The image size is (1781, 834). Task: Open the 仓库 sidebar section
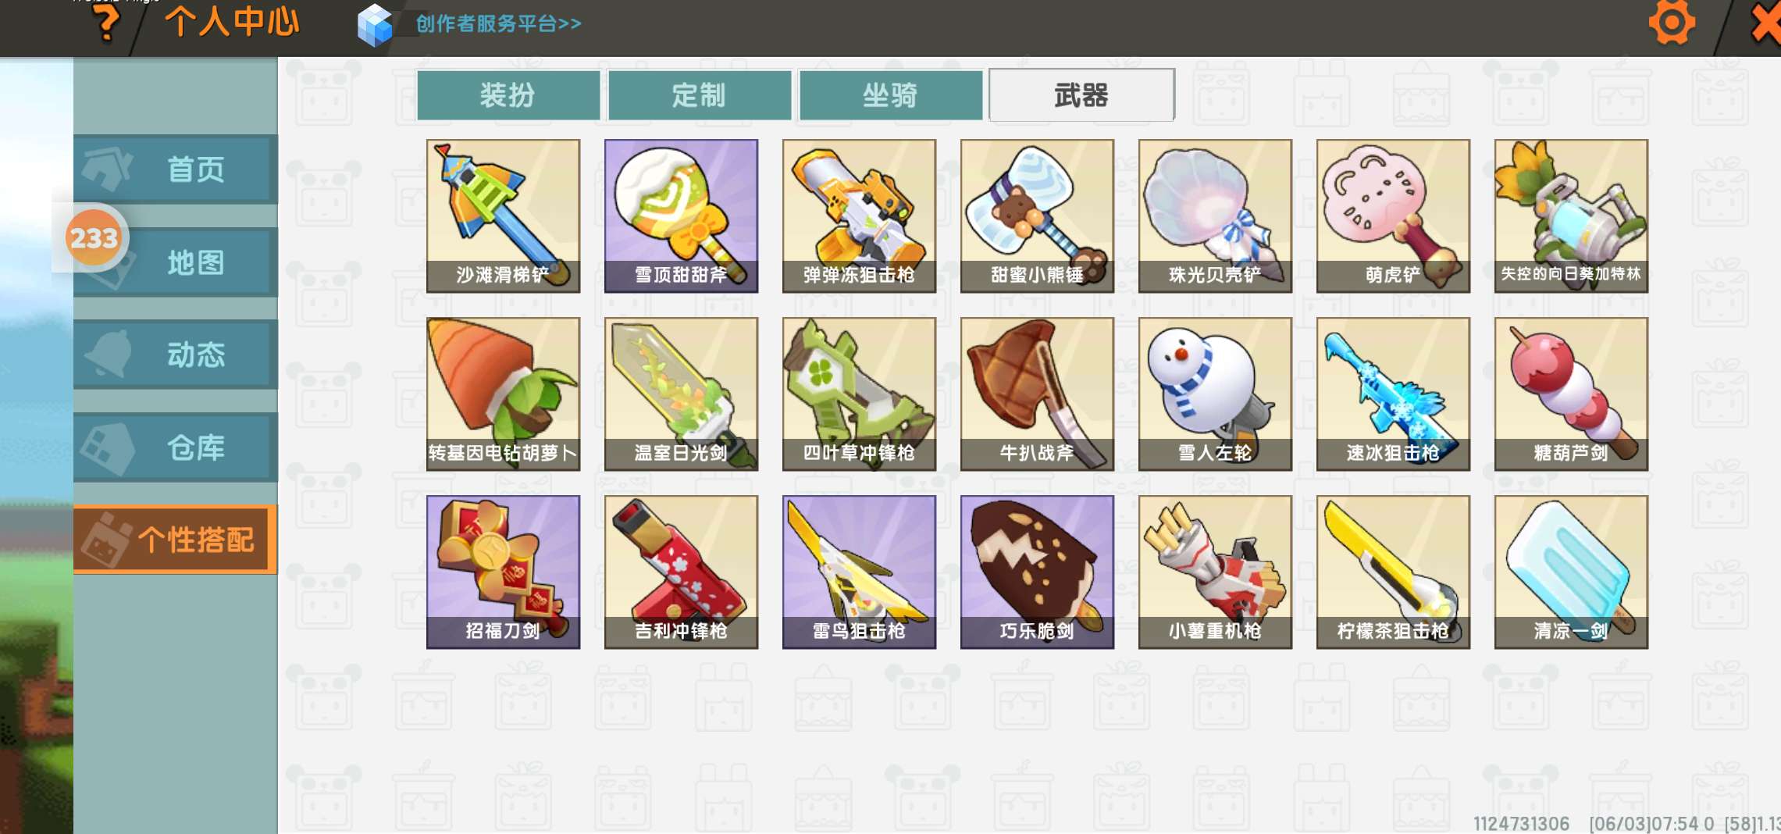(176, 447)
